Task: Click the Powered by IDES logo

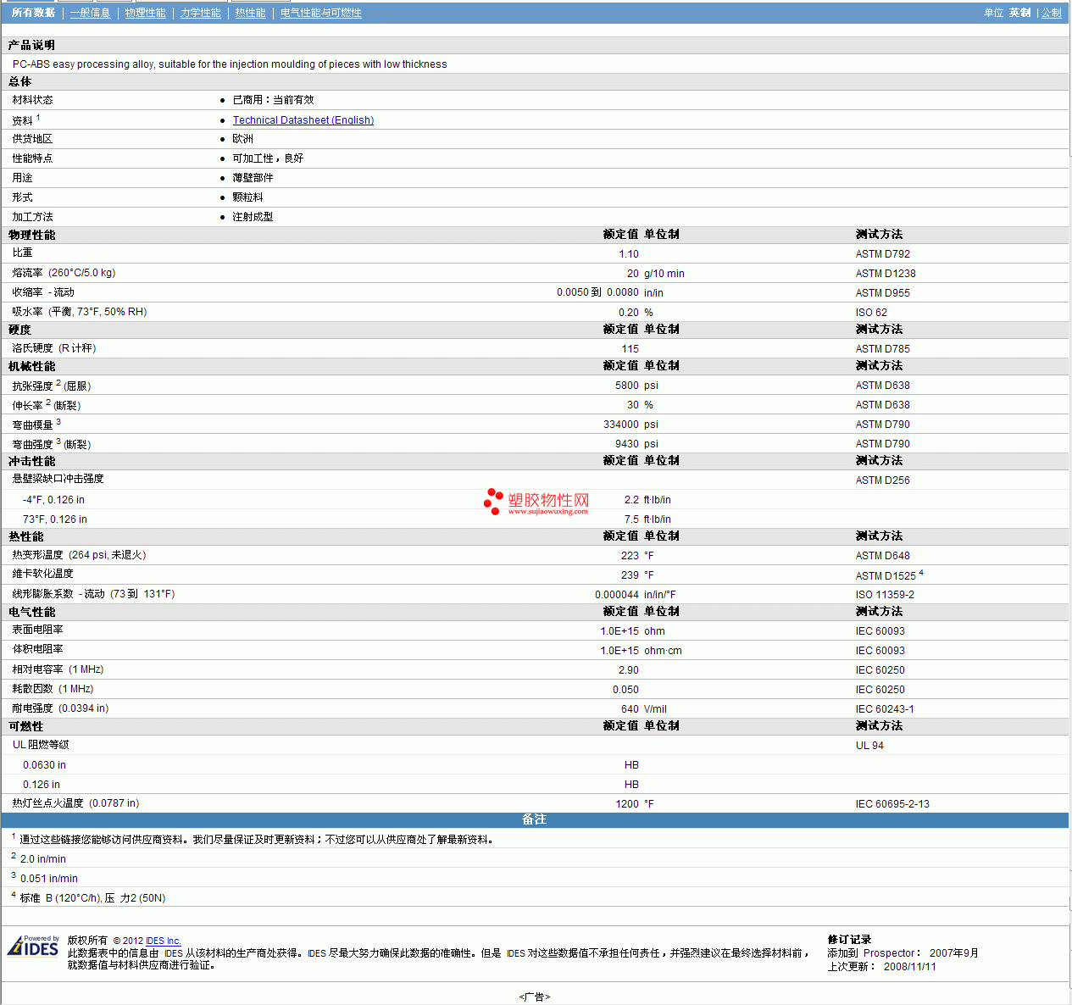Action: coord(33,946)
